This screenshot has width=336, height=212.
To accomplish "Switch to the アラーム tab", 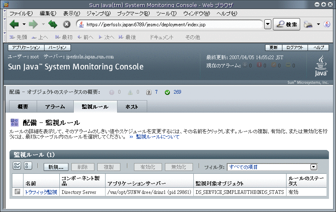I will (x=55, y=106).
